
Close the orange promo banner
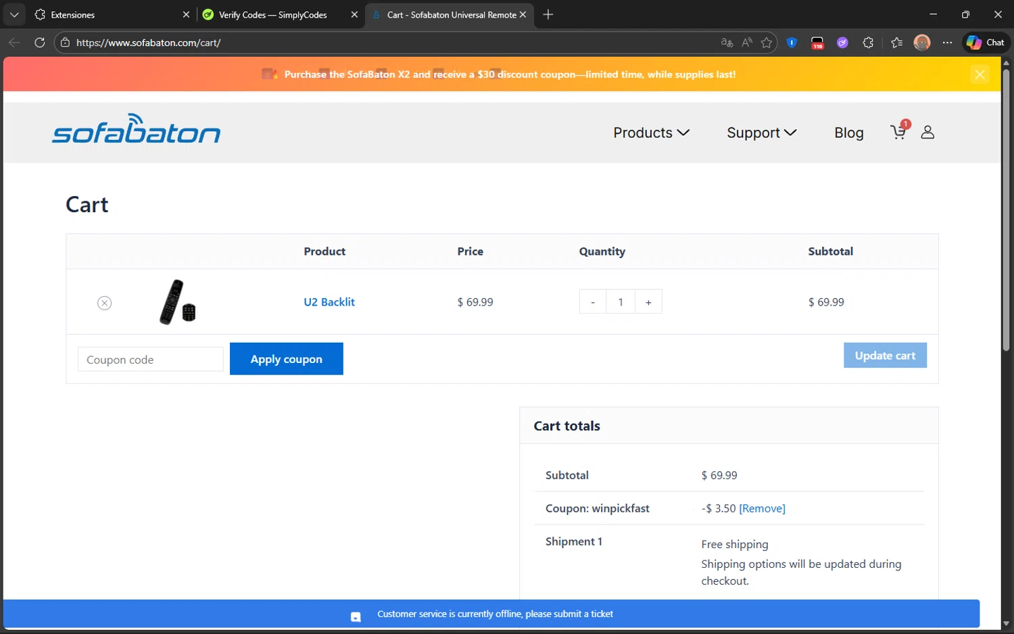coord(980,74)
